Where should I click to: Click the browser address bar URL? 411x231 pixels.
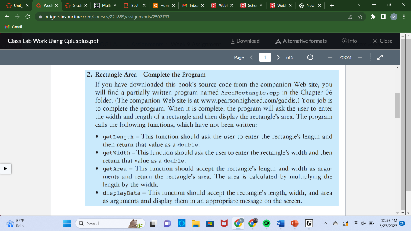pos(108,17)
